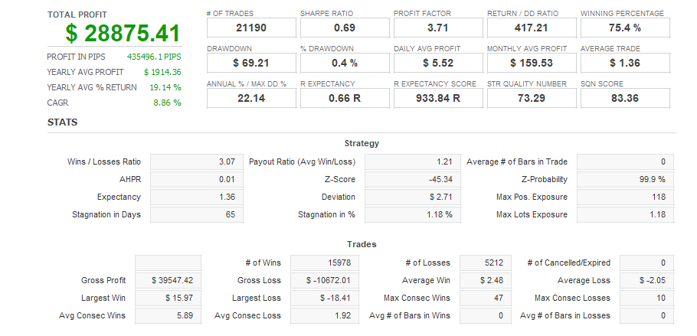Click the Profit in Pips value
The height and width of the screenshot is (336, 697).
154,57
